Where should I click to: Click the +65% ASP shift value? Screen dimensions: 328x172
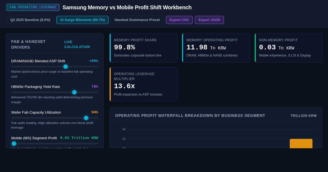[93, 61]
